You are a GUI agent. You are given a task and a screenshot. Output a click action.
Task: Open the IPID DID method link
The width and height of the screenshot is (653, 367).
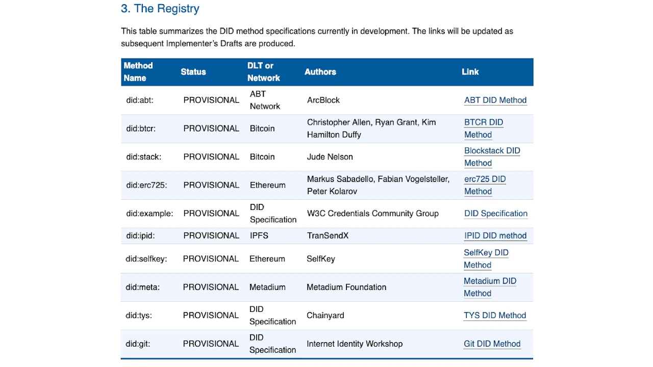coord(495,235)
